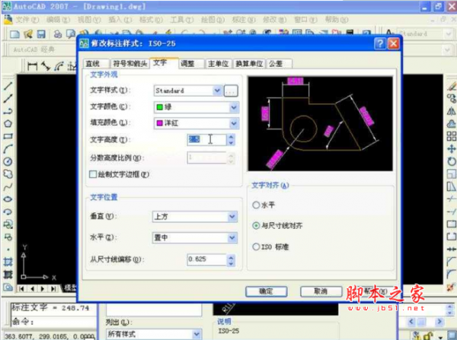Click the dimension preview thumbnail
Viewport: 457px width, 340px height.
[x=320, y=124]
